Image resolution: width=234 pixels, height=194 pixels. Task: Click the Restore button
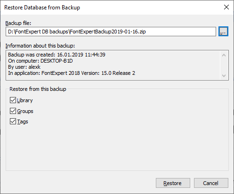click(173, 183)
